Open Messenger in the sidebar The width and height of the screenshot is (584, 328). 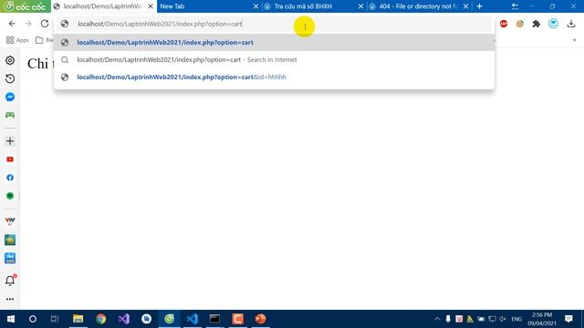click(x=10, y=97)
